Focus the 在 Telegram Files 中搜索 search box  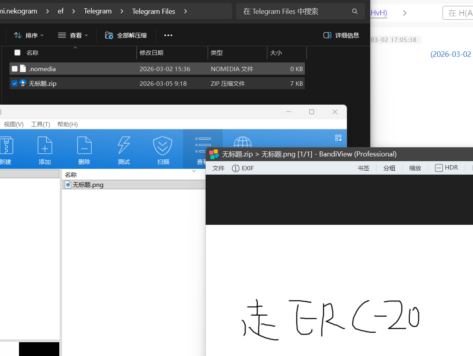[x=301, y=11]
